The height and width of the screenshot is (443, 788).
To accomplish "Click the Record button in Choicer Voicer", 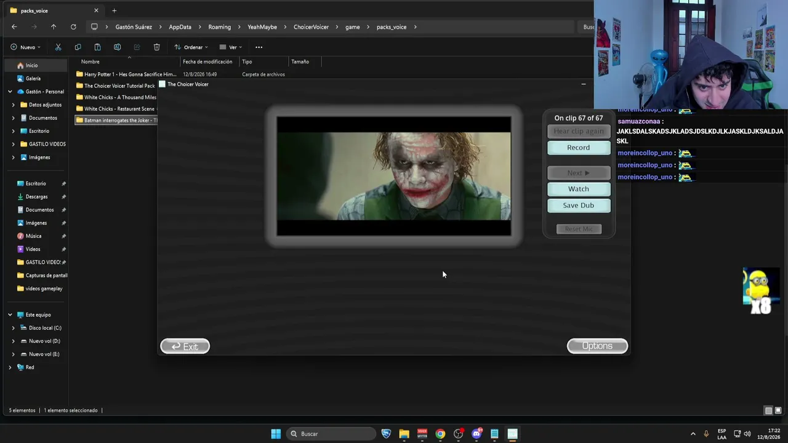I will pyautogui.click(x=579, y=148).
